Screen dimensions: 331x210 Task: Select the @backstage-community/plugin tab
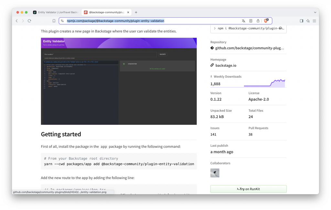(106, 13)
